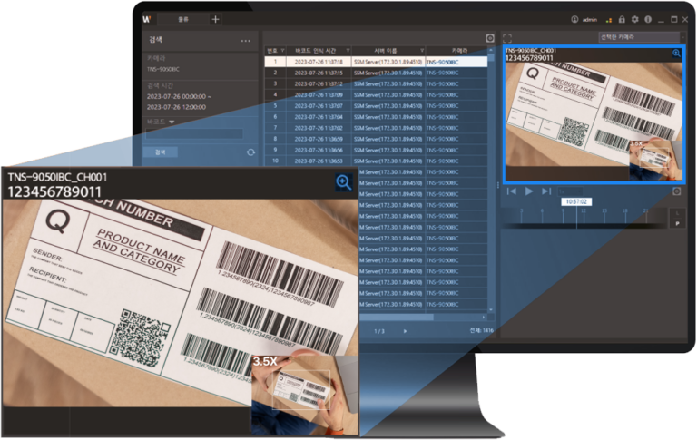This screenshot has width=697, height=440.
Task: Lock the screen with the padlock icon
Action: click(622, 20)
